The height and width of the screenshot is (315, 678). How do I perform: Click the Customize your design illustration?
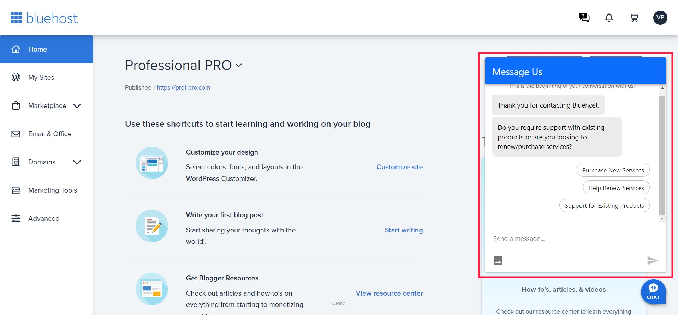pos(152,163)
